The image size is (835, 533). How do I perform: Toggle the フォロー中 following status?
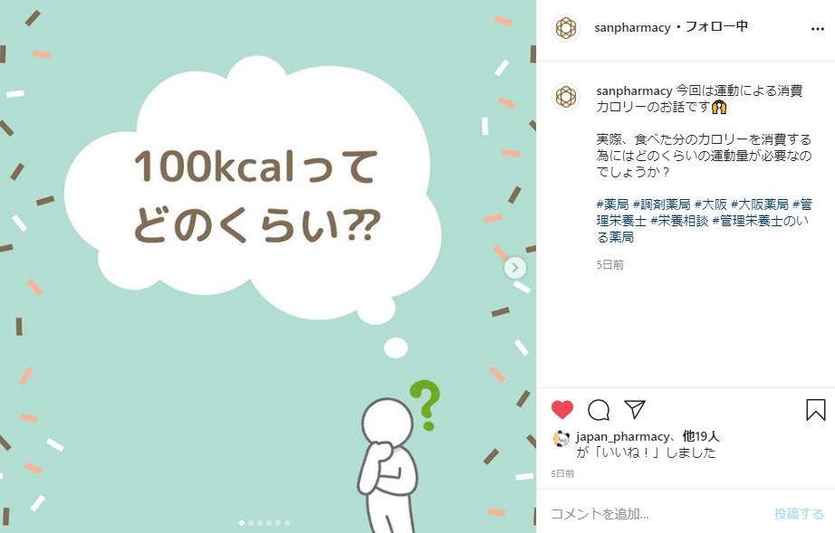tap(716, 26)
